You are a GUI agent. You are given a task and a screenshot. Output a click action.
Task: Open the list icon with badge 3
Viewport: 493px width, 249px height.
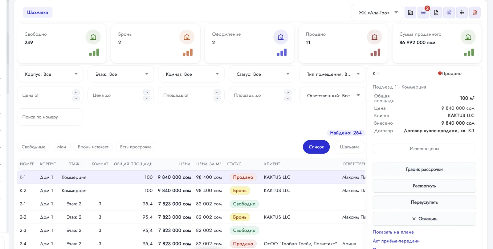coord(423,13)
